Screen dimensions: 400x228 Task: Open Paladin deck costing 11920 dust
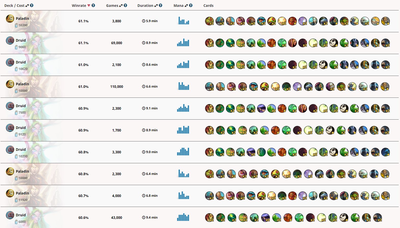(199, 196)
